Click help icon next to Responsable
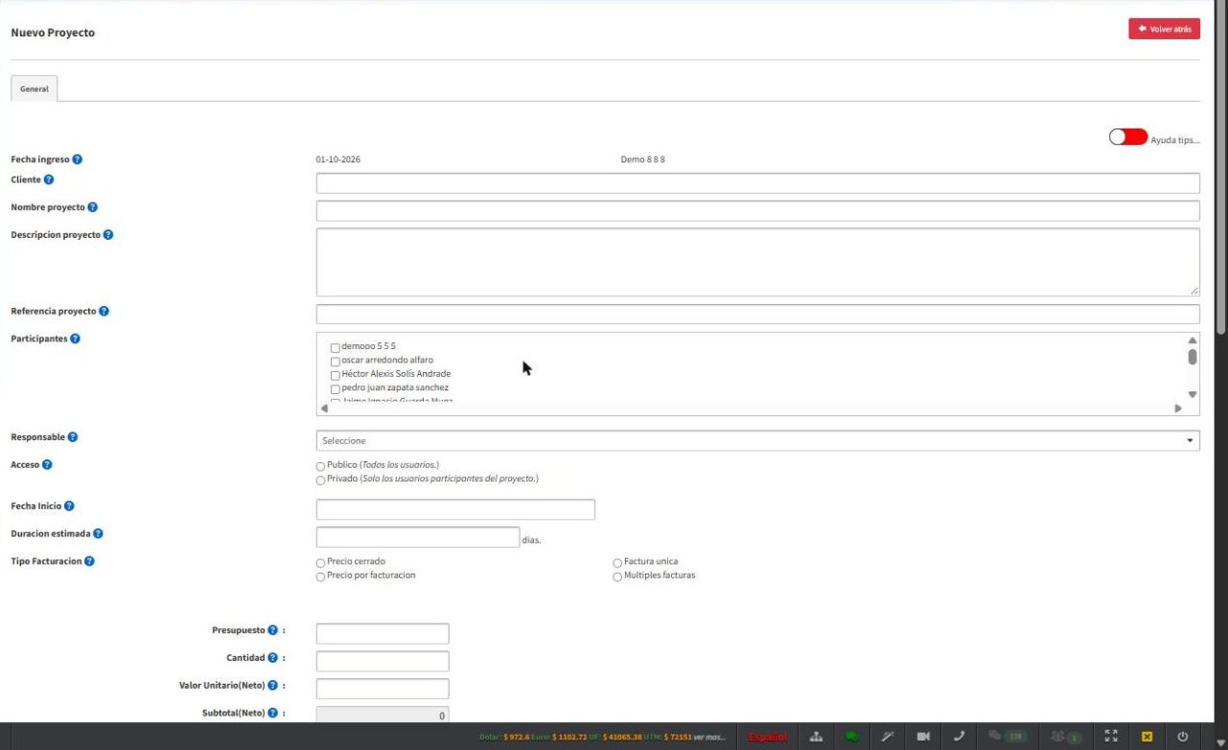This screenshot has height=750, width=1228. tap(73, 437)
